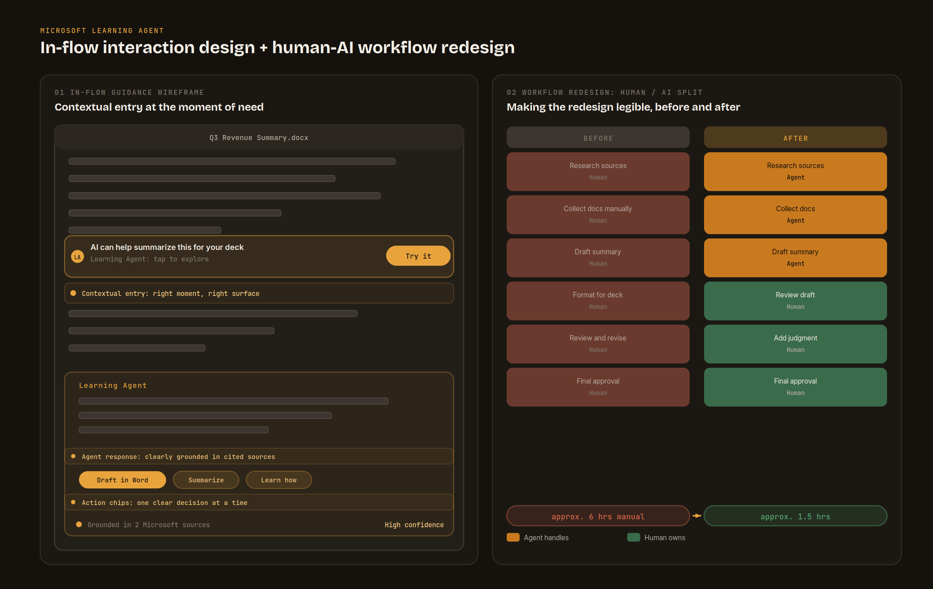This screenshot has width=933, height=589.
Task: Select the BEFORE column header
Action: pyautogui.click(x=598, y=138)
